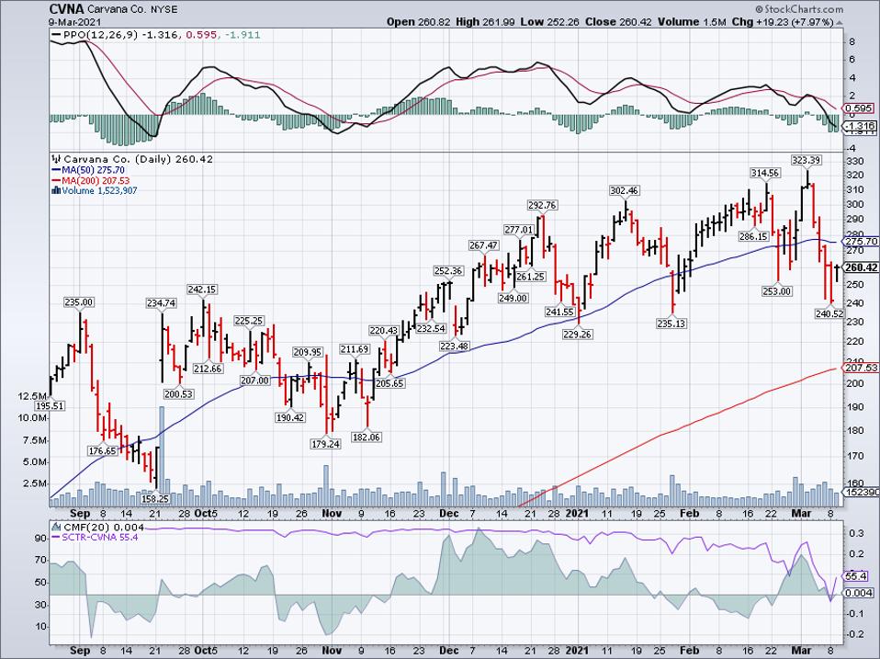Click the 229.26 price callout

pyautogui.click(x=578, y=334)
